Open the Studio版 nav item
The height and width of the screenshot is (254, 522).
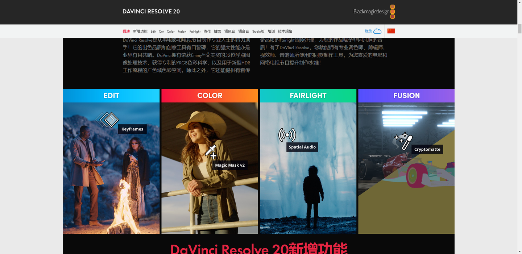(x=258, y=32)
